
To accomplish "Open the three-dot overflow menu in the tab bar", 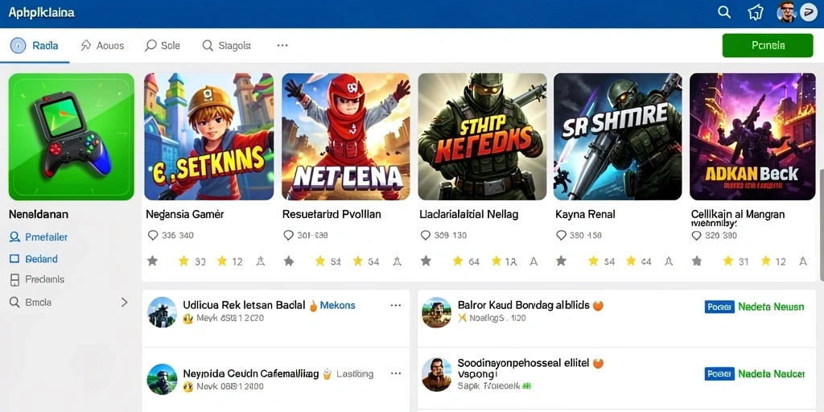I will point(282,46).
